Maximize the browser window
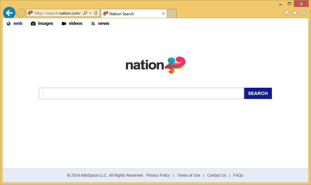This screenshot has width=311, height=185. point(289,4)
